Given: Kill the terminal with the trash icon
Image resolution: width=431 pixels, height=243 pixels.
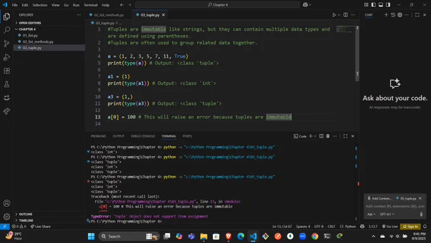Looking at the screenshot, I should point(328,136).
